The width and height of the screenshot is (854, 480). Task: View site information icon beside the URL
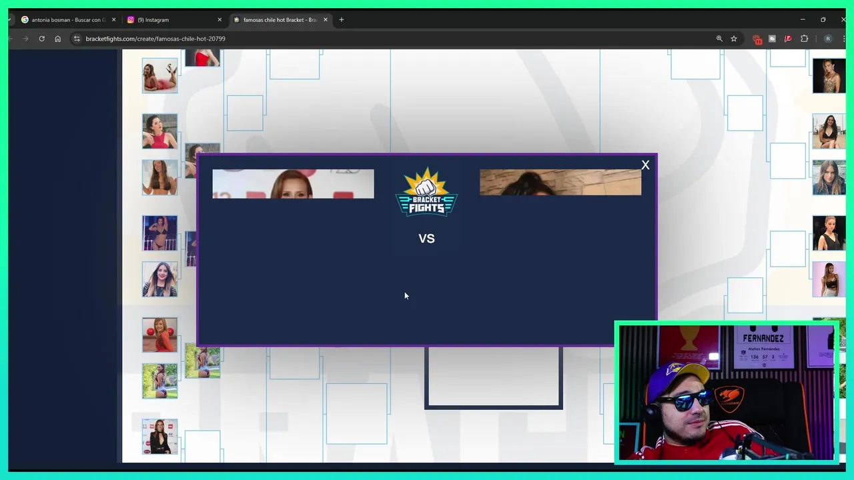[x=77, y=39]
